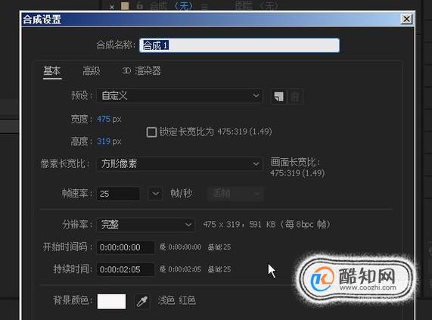Click the frame rate field showing 25
The height and width of the screenshot is (320, 432).
click(118, 194)
